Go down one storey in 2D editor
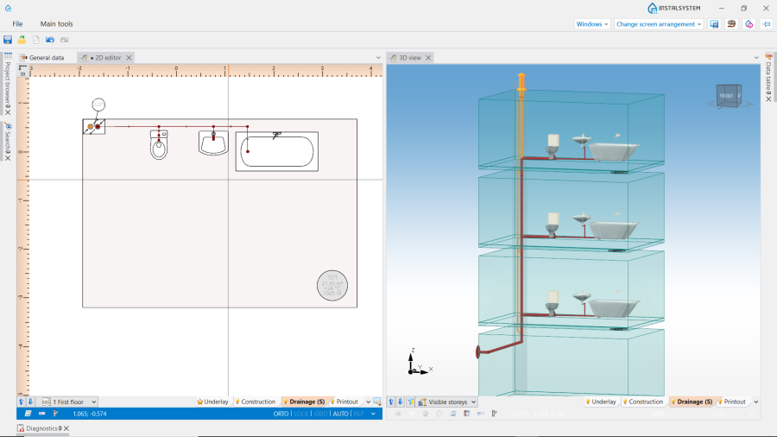Viewport: 777px width, 437px height. click(x=30, y=402)
